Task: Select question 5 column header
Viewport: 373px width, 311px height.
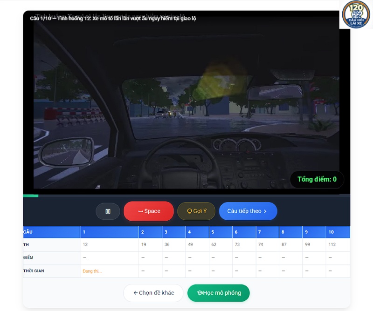Action: point(221,232)
